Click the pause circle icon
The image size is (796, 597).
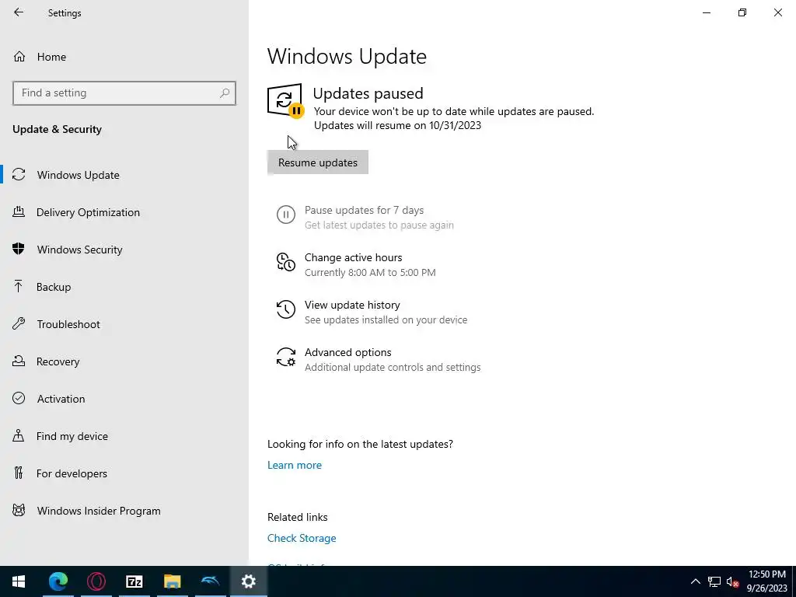tap(286, 215)
